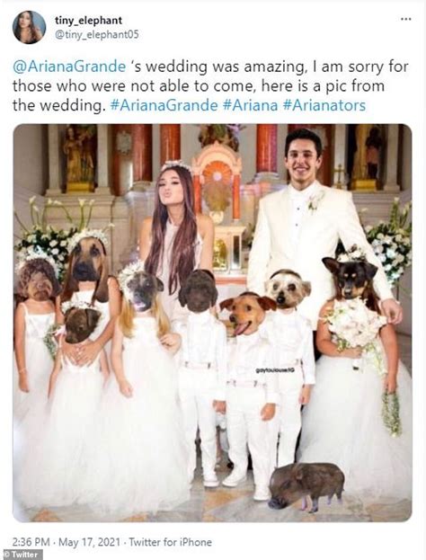Open the Twitter for iPhone source link

pyautogui.click(x=171, y=542)
